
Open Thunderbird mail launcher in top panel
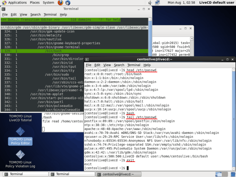pyautogui.click(x=68, y=3)
